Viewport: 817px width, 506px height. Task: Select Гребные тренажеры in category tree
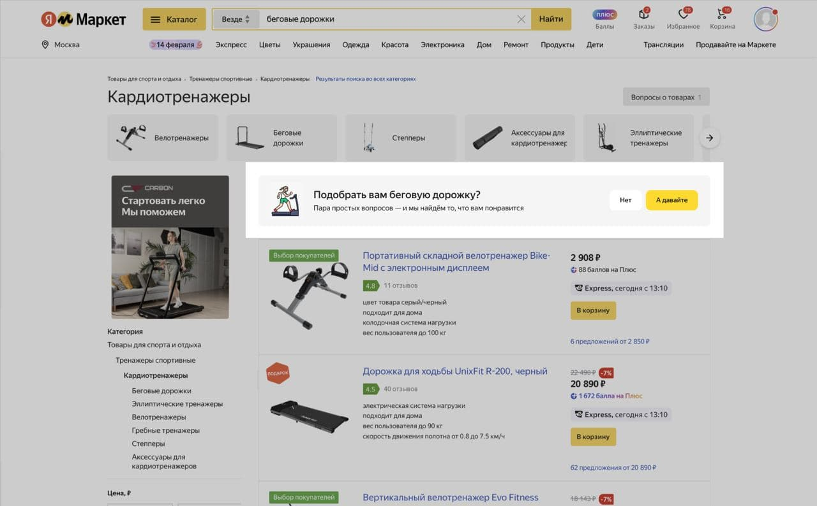[165, 430]
